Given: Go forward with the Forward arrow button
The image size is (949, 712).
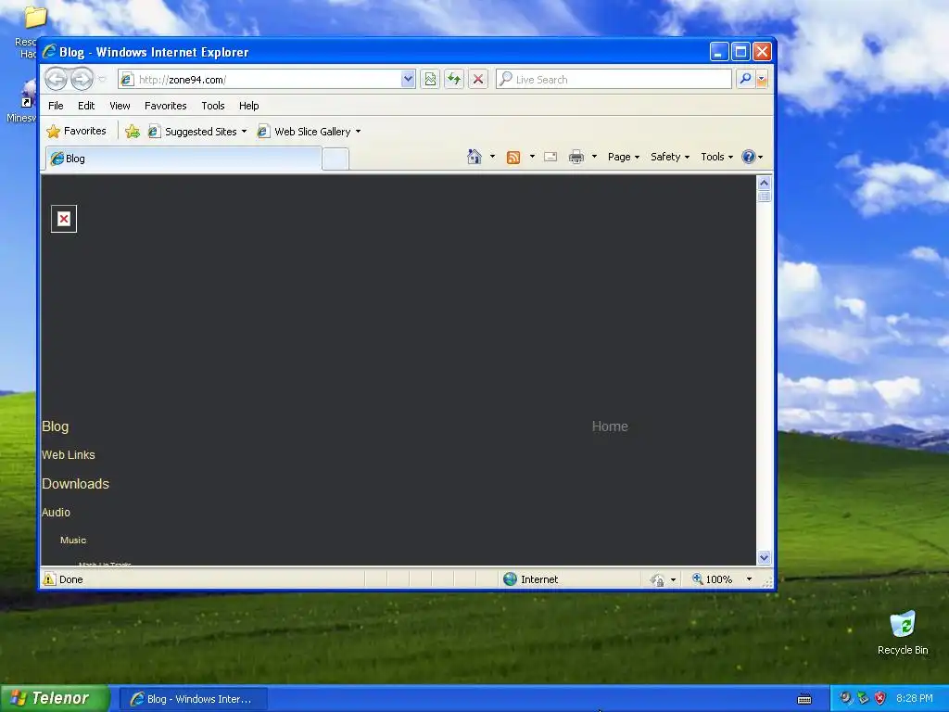Looking at the screenshot, I should click(82, 80).
